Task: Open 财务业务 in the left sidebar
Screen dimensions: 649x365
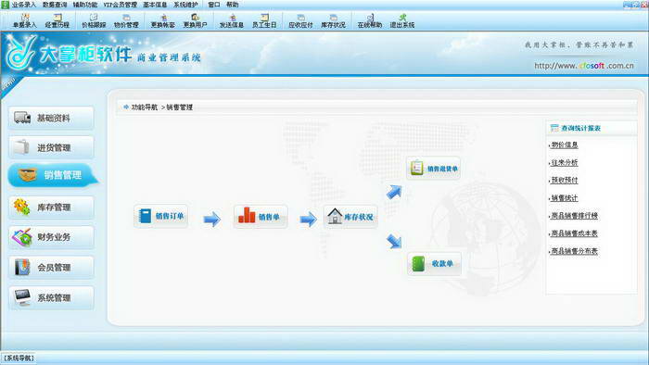Action: pyautogui.click(x=51, y=237)
